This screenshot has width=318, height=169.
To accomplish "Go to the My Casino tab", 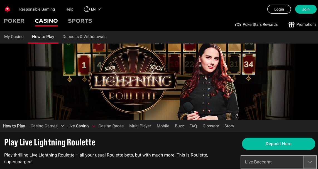I will pyautogui.click(x=14, y=37).
